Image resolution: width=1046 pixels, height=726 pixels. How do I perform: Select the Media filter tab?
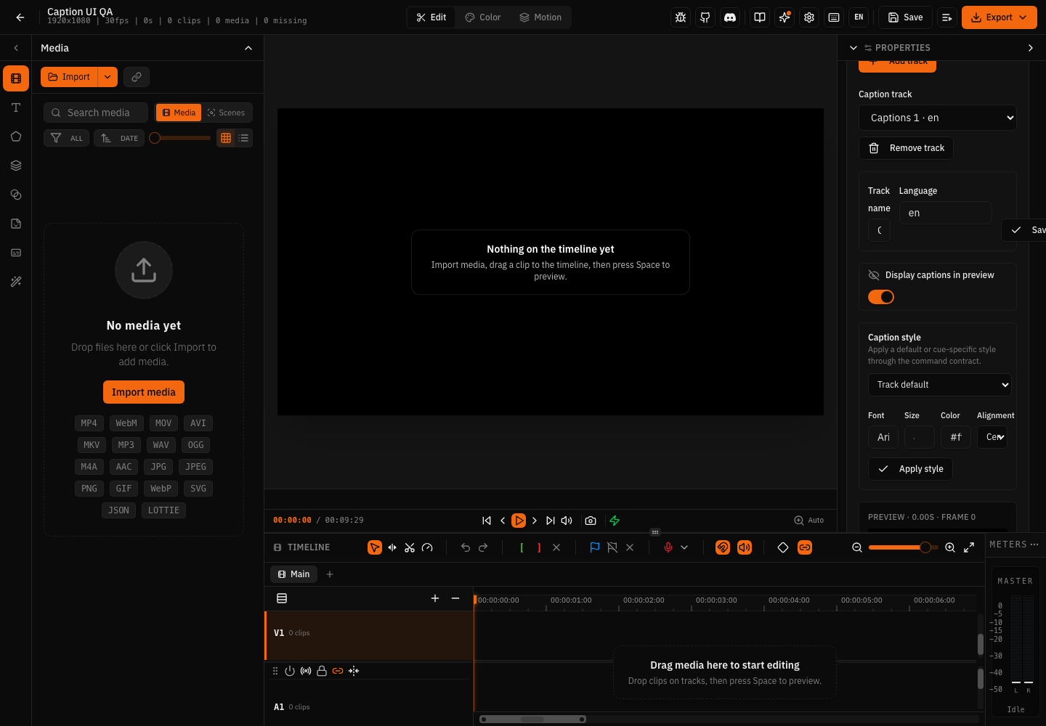coord(179,113)
